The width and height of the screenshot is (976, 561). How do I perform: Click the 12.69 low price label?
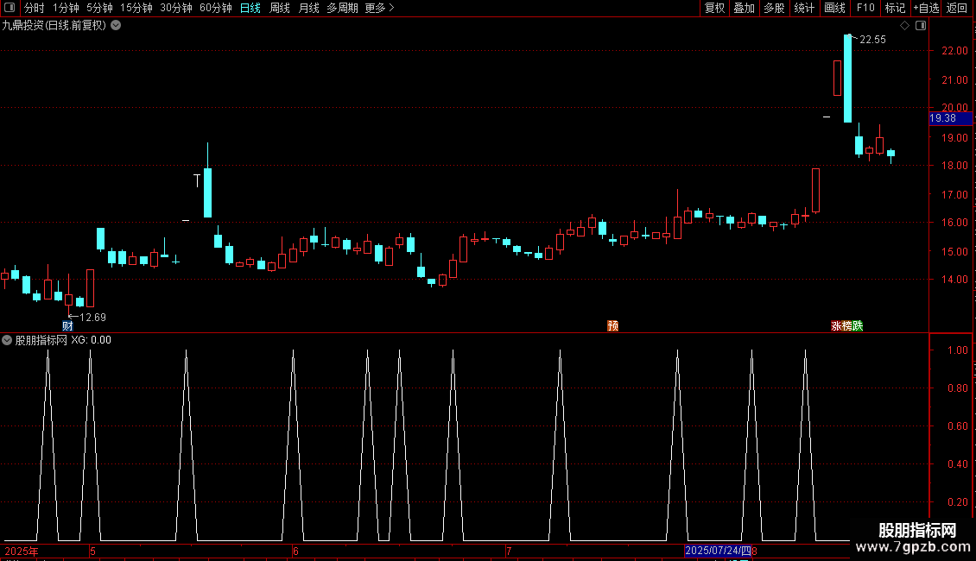point(92,318)
